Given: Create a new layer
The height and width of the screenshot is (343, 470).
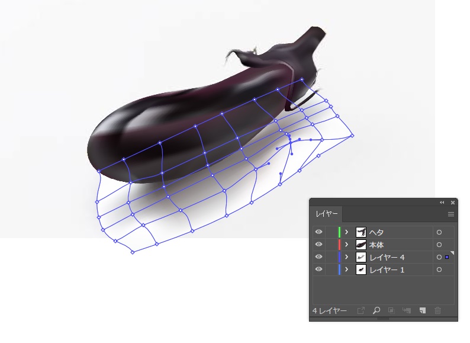Looking at the screenshot, I should click(x=422, y=310).
